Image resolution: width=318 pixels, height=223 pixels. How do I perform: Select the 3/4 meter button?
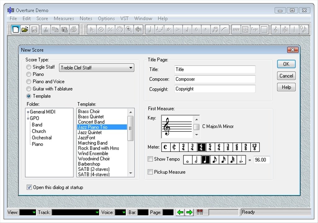pos(192,147)
